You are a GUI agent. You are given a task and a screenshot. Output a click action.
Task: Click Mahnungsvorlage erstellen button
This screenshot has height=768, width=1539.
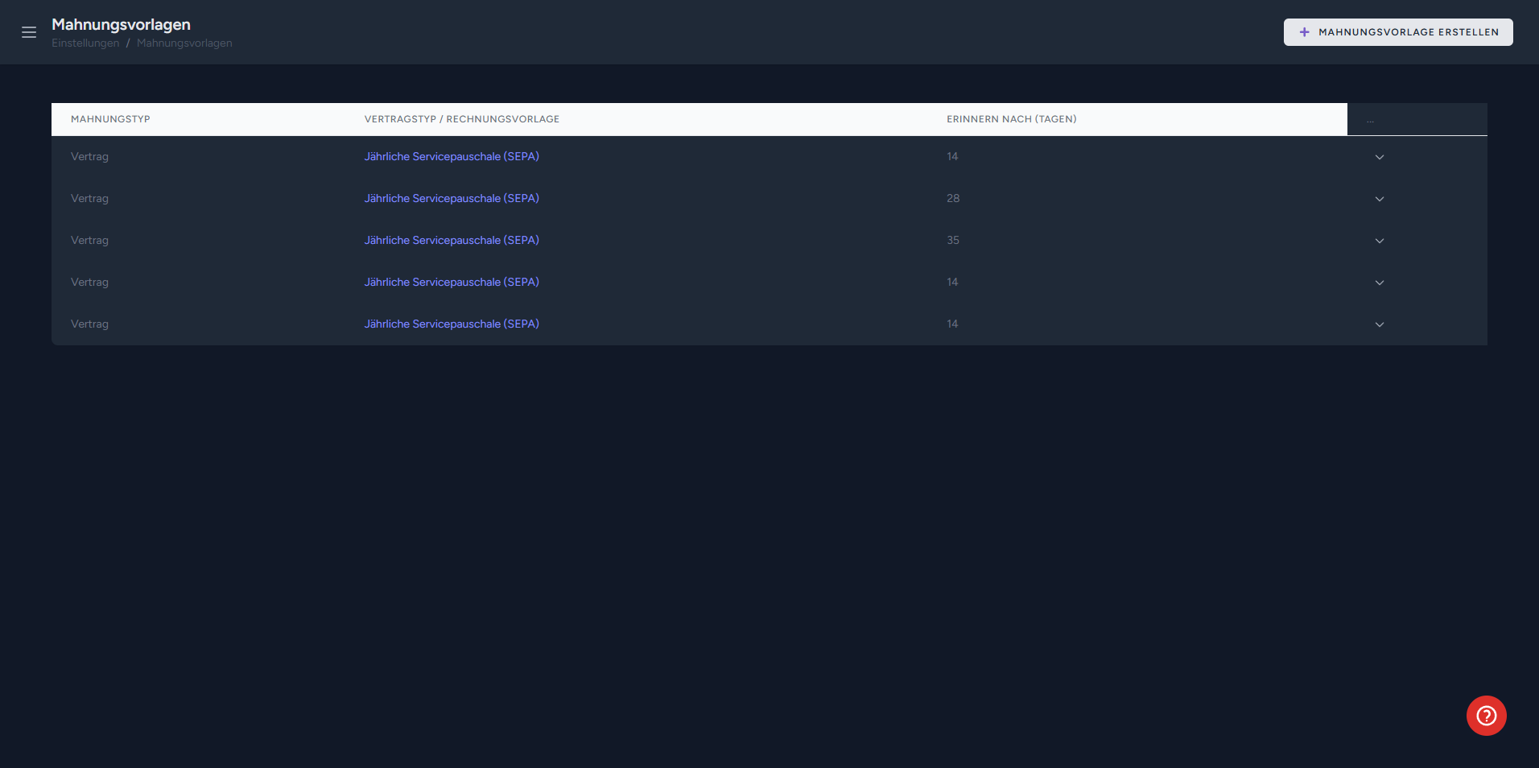tap(1398, 32)
